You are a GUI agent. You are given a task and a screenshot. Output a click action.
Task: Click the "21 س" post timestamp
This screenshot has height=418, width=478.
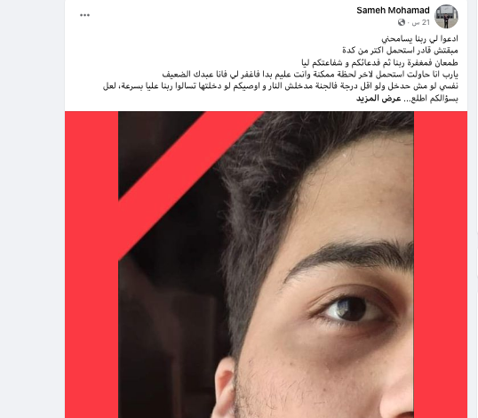(420, 22)
